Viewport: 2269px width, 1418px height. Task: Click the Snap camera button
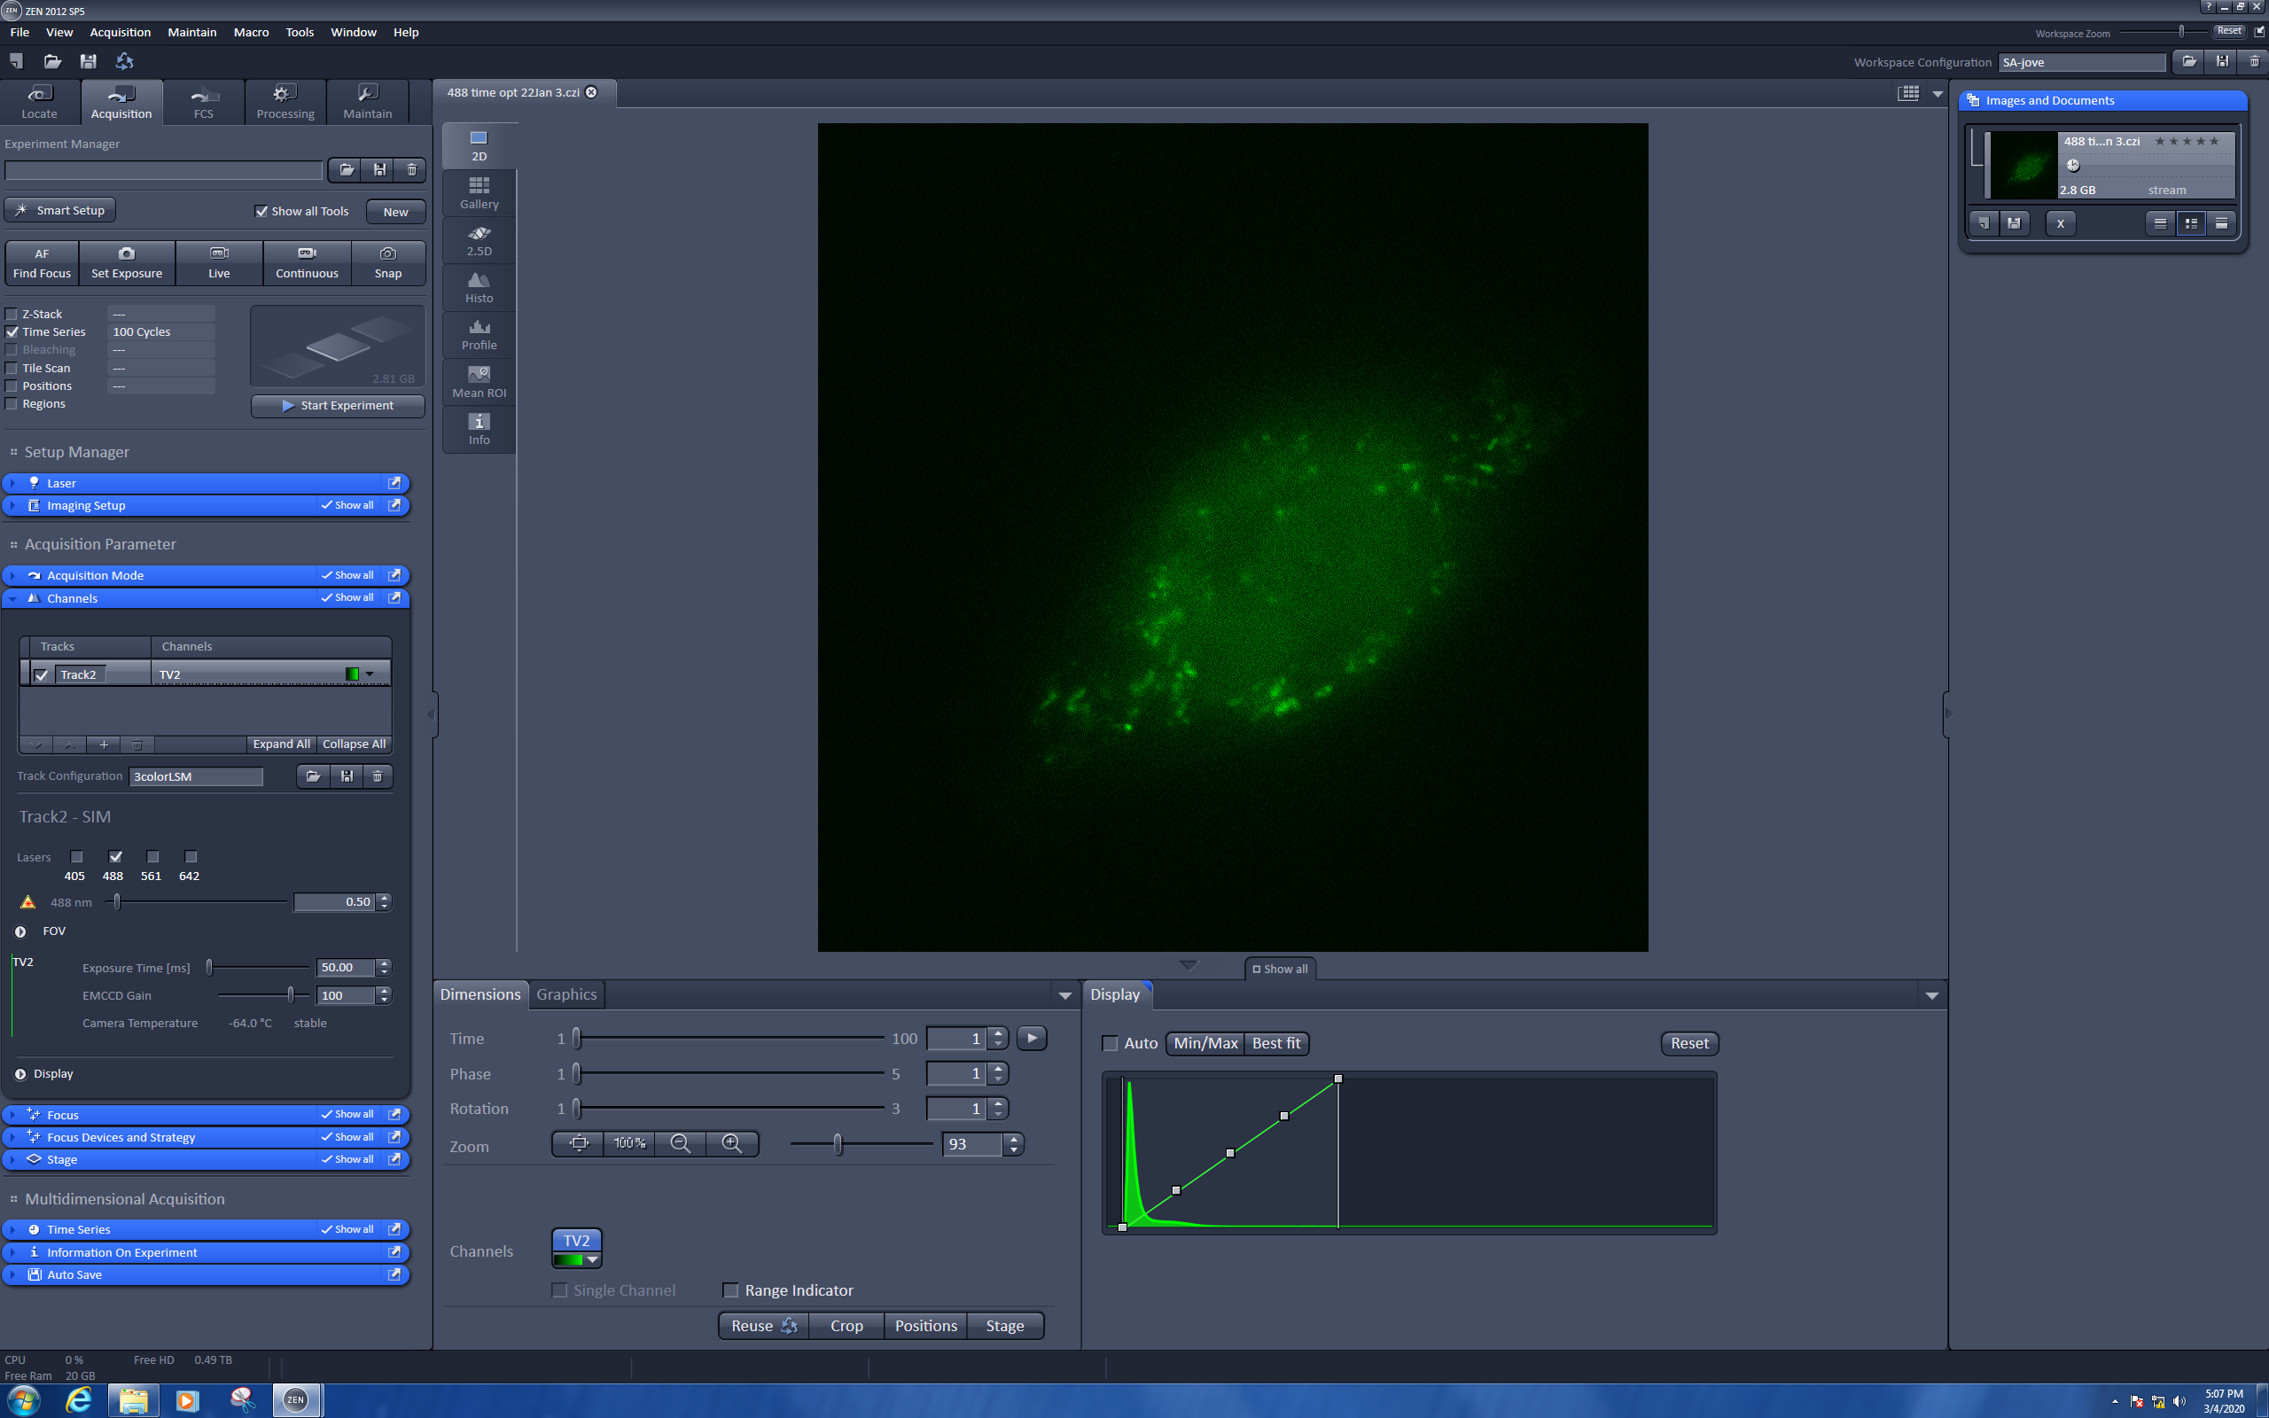[x=387, y=262]
